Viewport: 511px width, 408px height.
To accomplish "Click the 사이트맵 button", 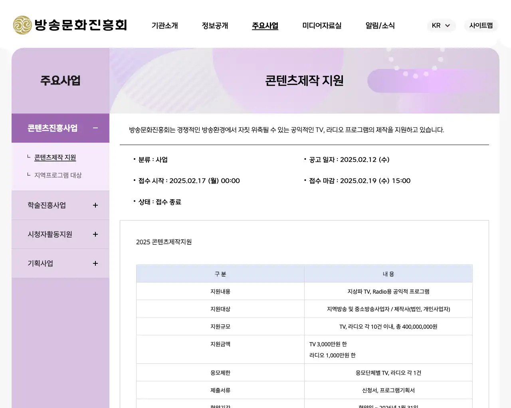I will tap(481, 25).
